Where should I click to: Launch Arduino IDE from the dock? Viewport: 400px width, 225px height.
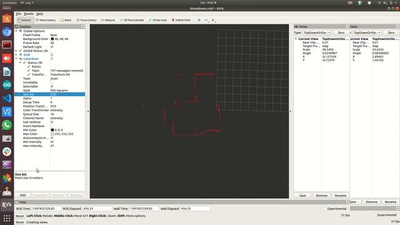7,85
